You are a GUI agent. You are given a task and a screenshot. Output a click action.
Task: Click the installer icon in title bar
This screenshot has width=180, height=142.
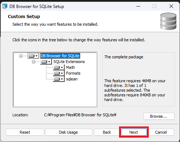4,6
